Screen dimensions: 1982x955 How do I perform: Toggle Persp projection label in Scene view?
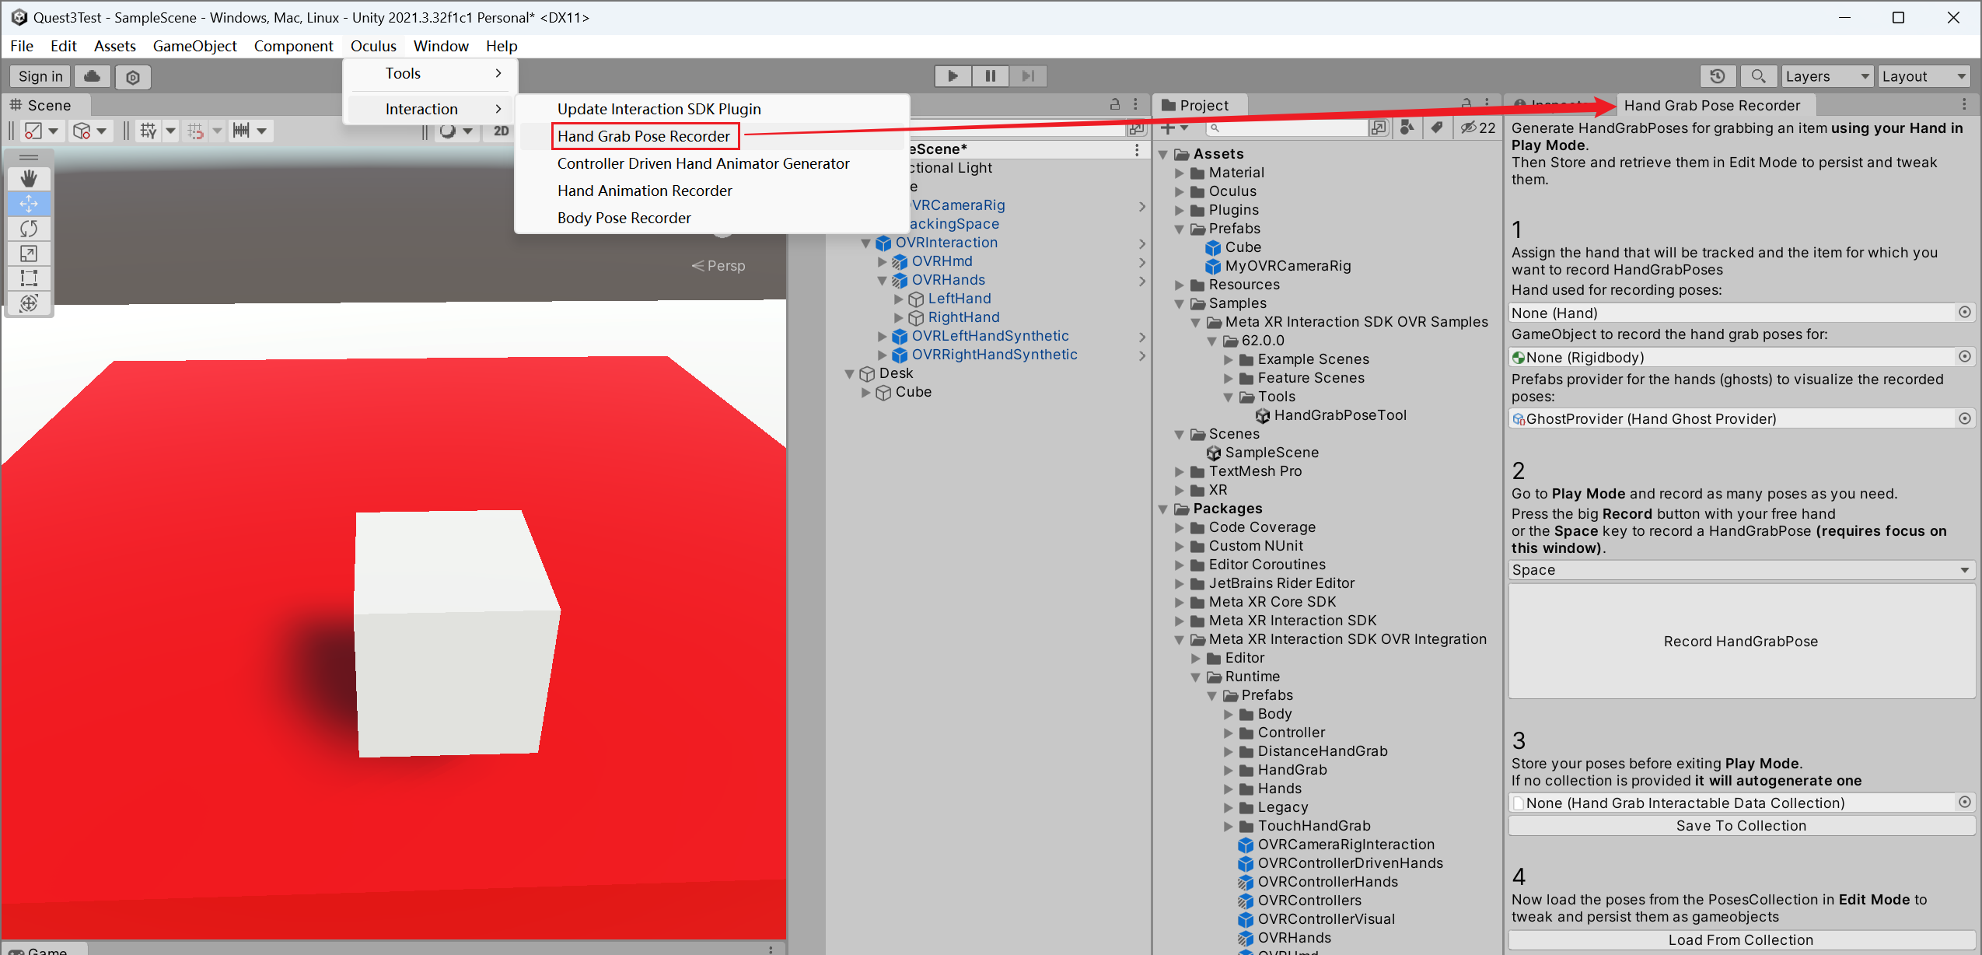(718, 266)
